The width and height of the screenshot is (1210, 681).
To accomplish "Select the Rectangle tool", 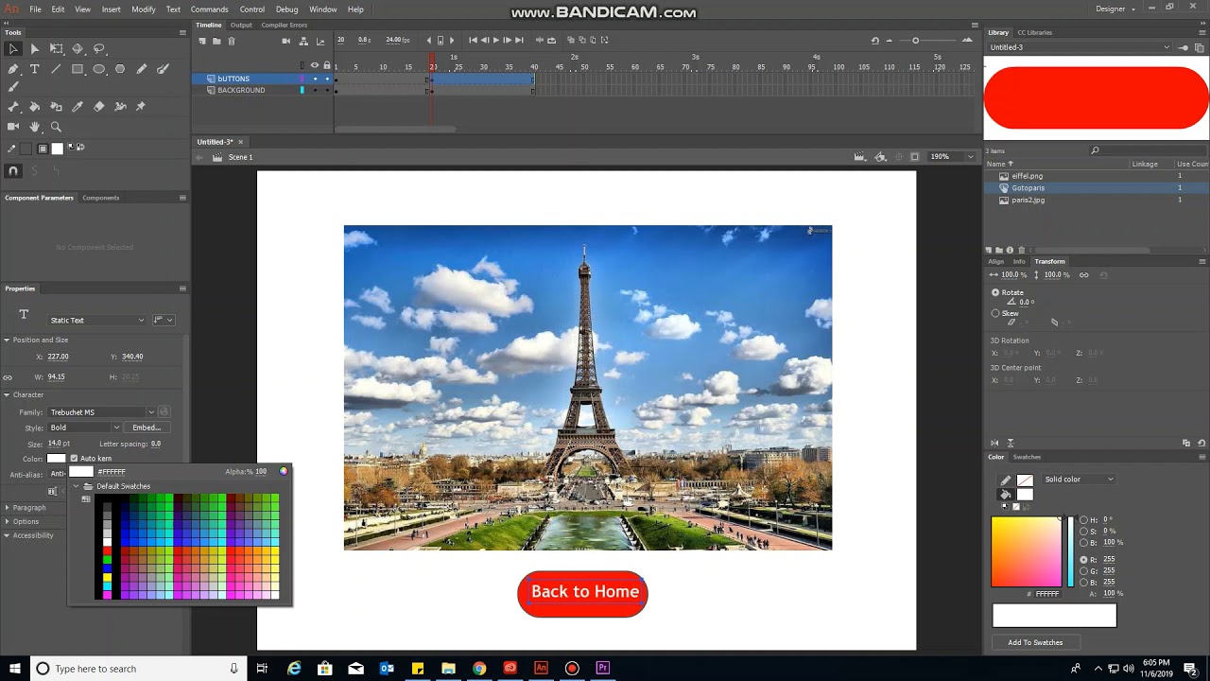I will coord(78,69).
